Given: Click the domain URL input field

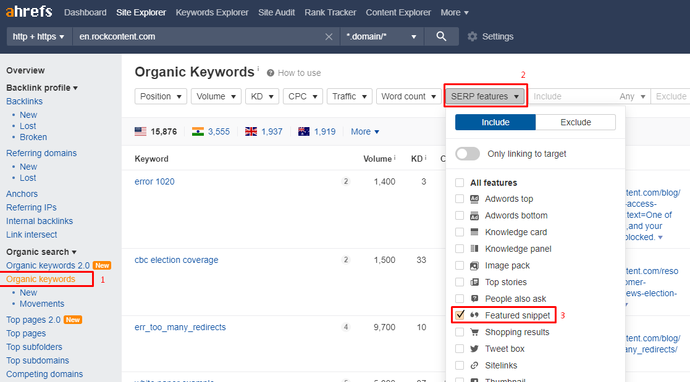Looking at the screenshot, I should point(198,36).
